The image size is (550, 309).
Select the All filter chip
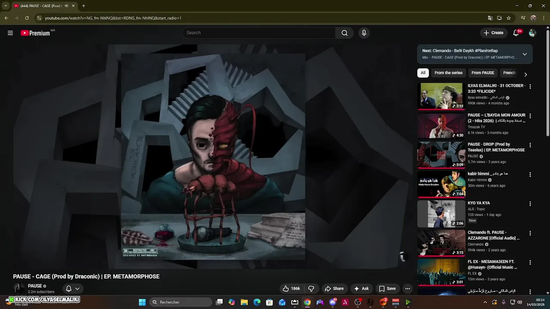pyautogui.click(x=423, y=73)
